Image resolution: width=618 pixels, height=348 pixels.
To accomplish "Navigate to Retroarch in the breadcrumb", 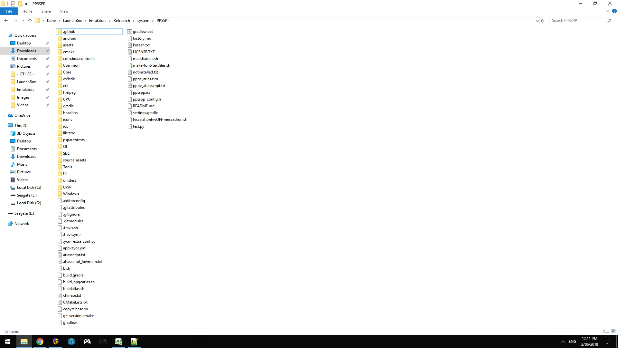I will pyautogui.click(x=122, y=21).
